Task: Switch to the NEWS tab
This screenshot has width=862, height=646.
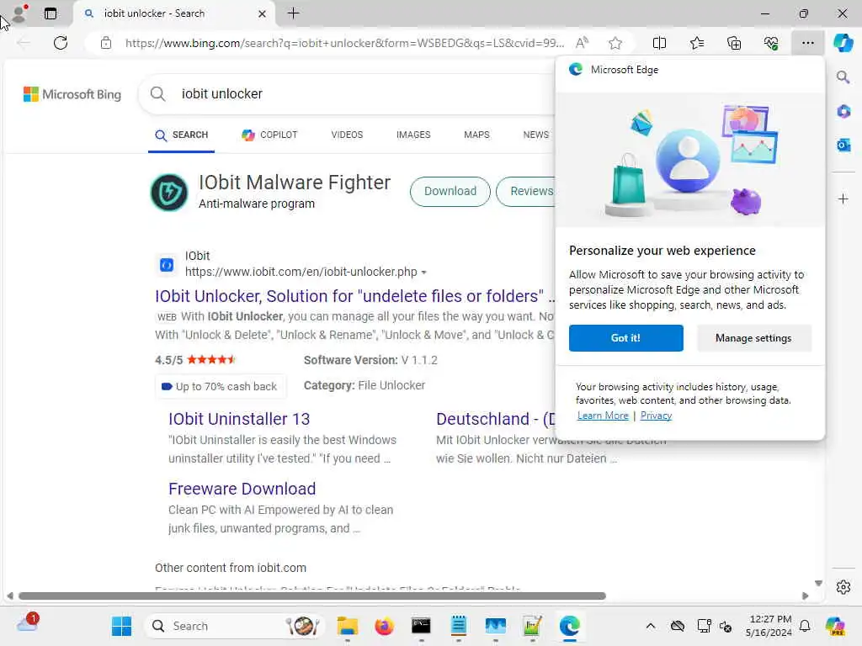Action: (536, 135)
